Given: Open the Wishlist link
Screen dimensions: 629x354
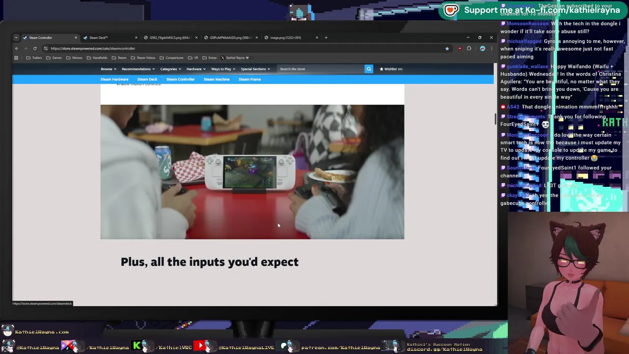Looking at the screenshot, I should pos(391,69).
